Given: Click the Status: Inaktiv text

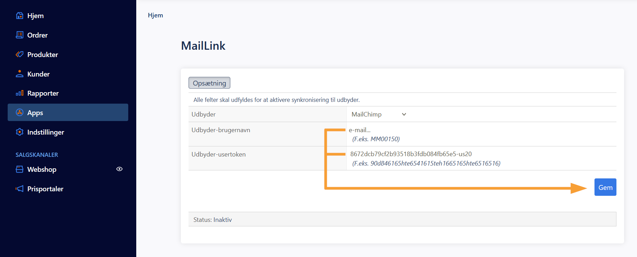Looking at the screenshot, I should click(x=213, y=220).
